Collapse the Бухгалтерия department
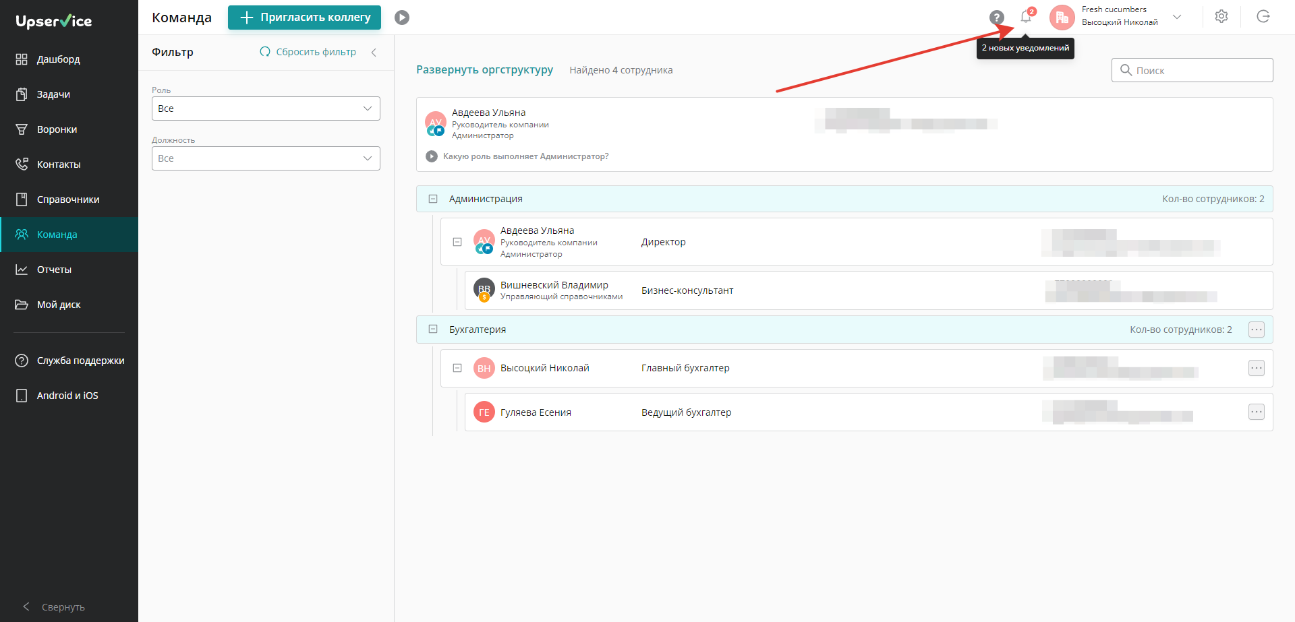 coord(433,330)
